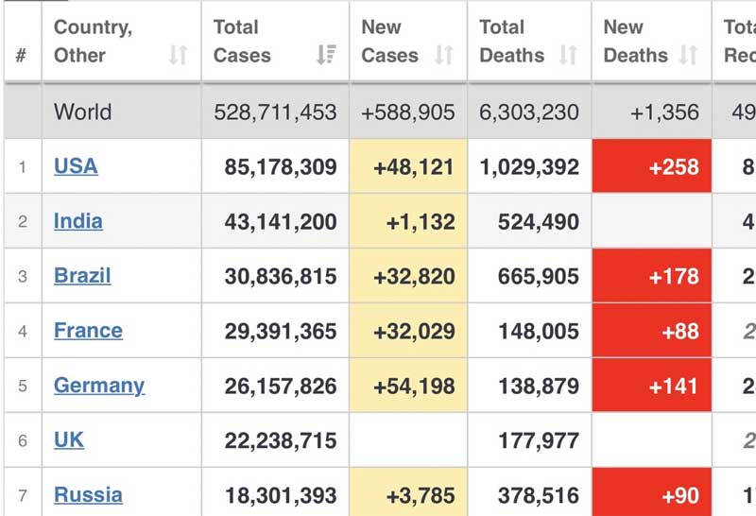Sort by Country, Other column arrows
This screenshot has width=756, height=516.
[x=179, y=56]
